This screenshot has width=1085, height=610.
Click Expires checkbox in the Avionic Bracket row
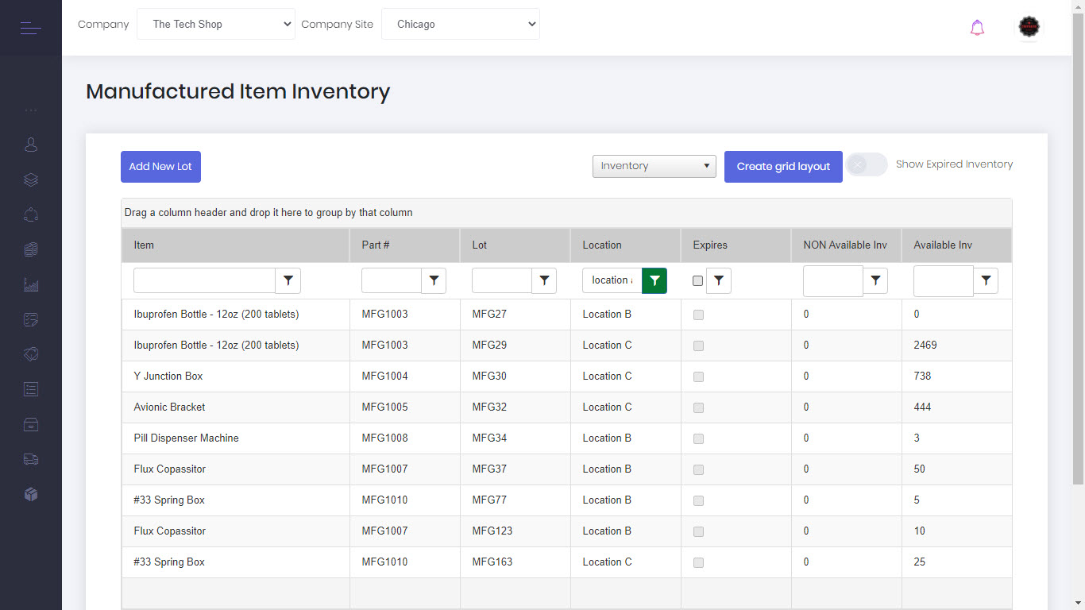(698, 407)
